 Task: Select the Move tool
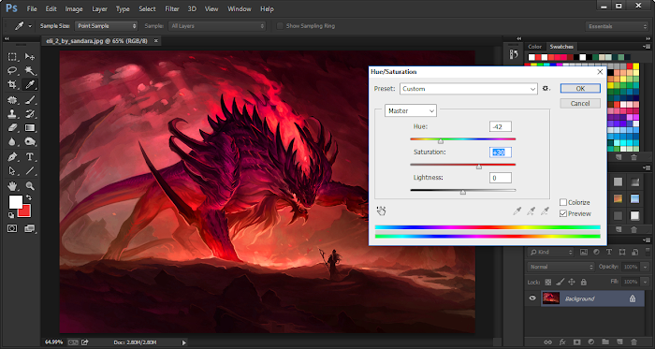point(30,56)
